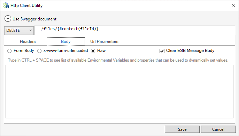Screen dimensions: 239x136
Task: Click the Http Client Utility app icon
Action: pyautogui.click(x=6, y=5)
